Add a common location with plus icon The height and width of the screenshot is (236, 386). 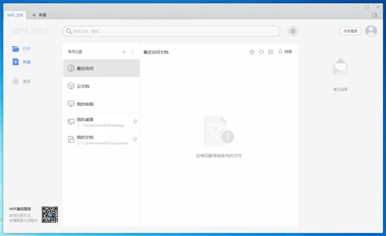tap(124, 52)
